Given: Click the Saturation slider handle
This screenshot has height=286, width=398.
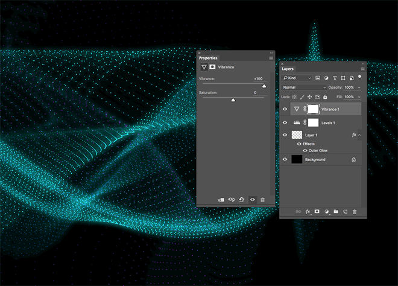Looking at the screenshot, I should [x=233, y=100].
